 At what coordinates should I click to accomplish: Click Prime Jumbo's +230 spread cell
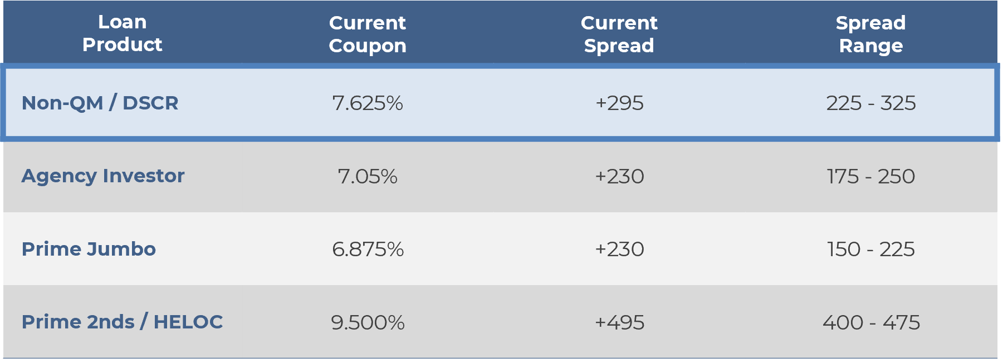coord(619,249)
